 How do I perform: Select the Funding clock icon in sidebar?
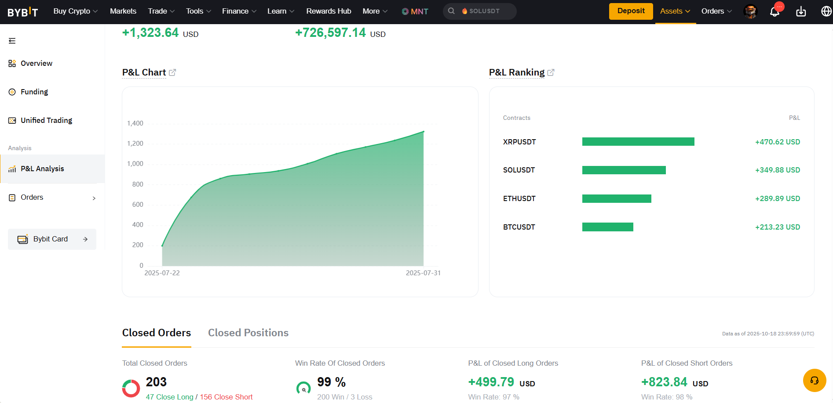point(11,91)
